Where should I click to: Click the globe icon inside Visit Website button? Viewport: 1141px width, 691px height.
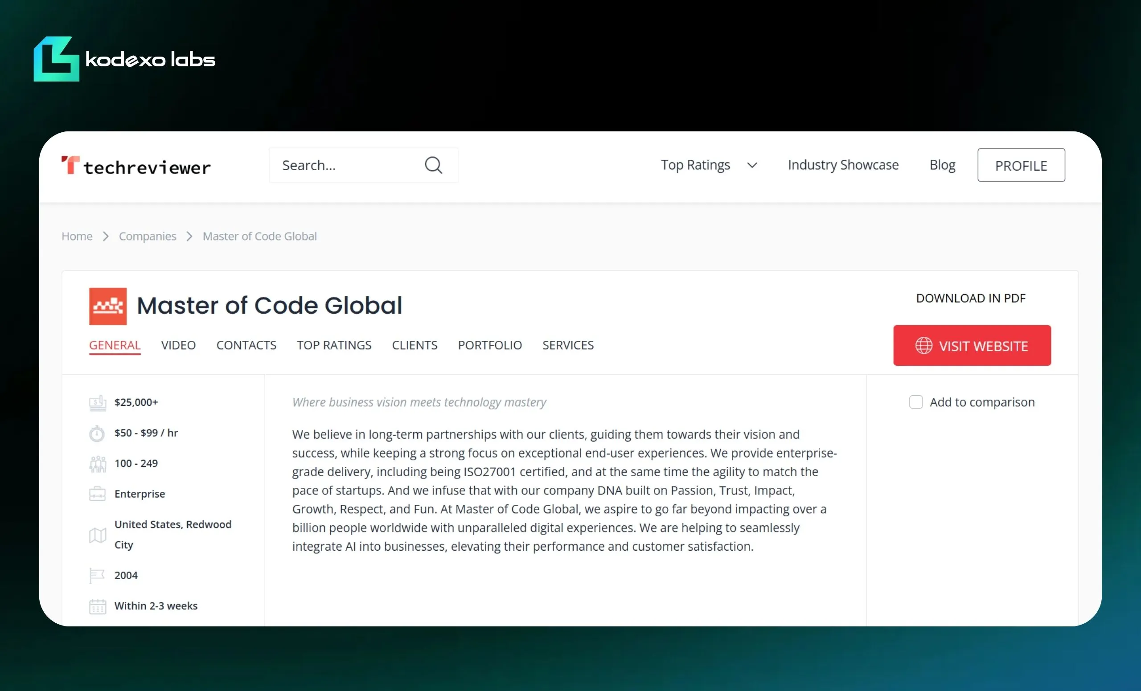click(x=923, y=345)
